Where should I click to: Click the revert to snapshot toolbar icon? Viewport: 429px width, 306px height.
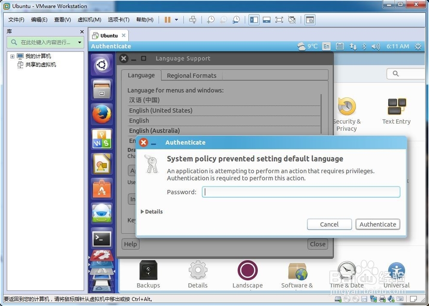click(224, 20)
